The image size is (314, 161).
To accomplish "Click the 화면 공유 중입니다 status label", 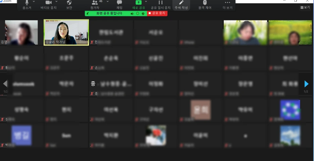I will pos(109,14).
